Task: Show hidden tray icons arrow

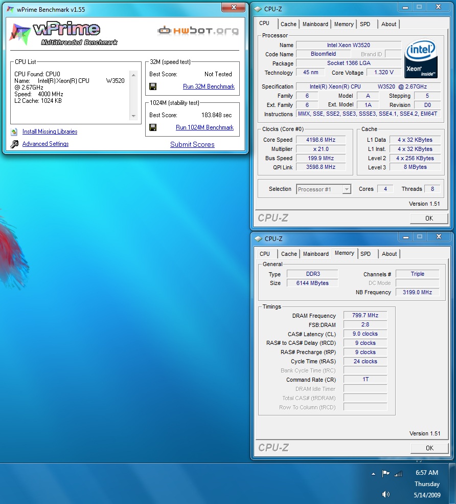Action: pyautogui.click(x=374, y=474)
